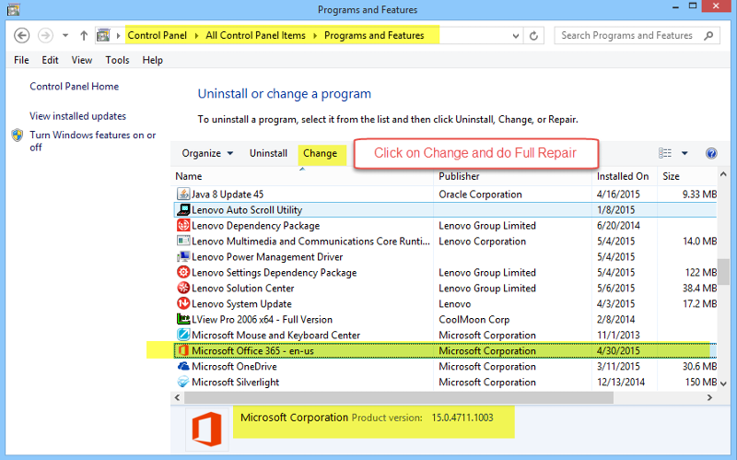Open the Organize dropdown
Viewport: 737px width, 460px height.
coord(207,153)
